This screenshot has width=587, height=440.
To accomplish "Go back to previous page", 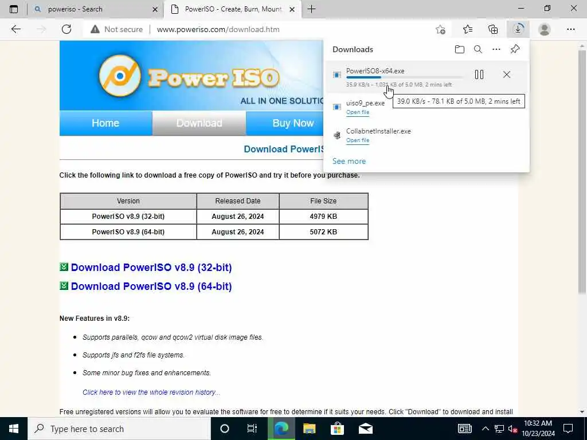I will pyautogui.click(x=15, y=29).
